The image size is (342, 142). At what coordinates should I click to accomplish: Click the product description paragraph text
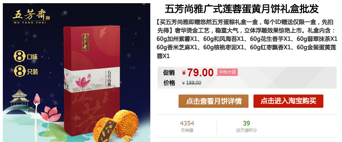click(247, 39)
